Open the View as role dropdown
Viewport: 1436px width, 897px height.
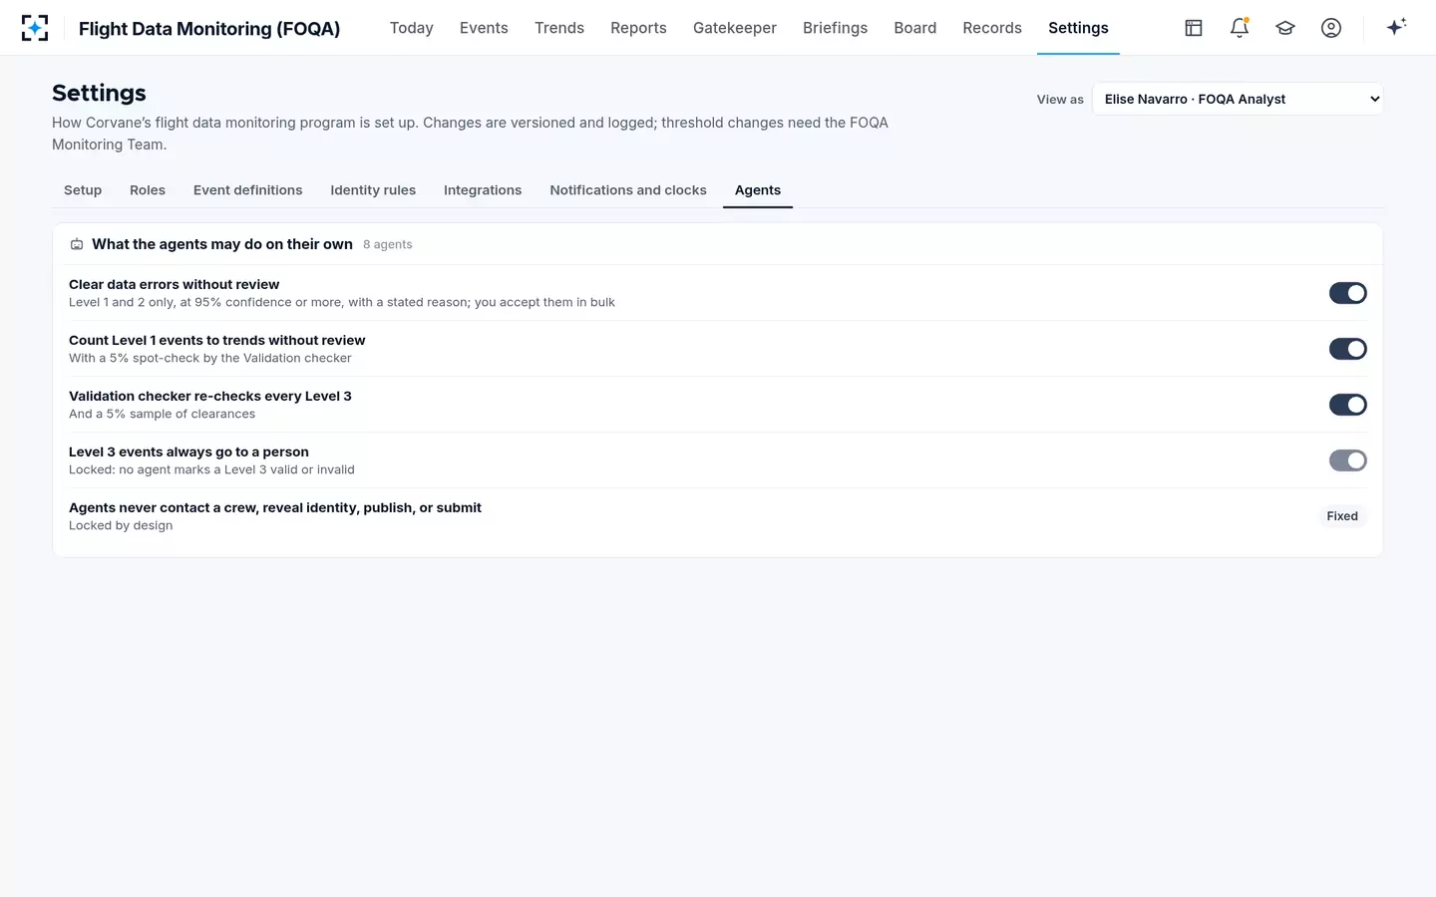pyautogui.click(x=1238, y=99)
